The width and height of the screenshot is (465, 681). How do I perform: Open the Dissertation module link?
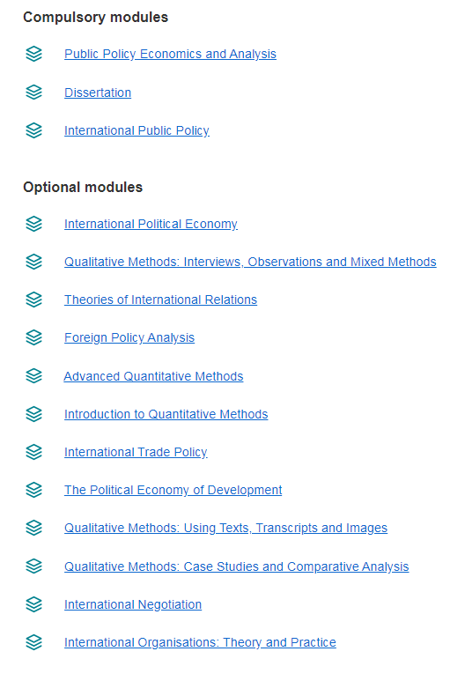pos(98,93)
